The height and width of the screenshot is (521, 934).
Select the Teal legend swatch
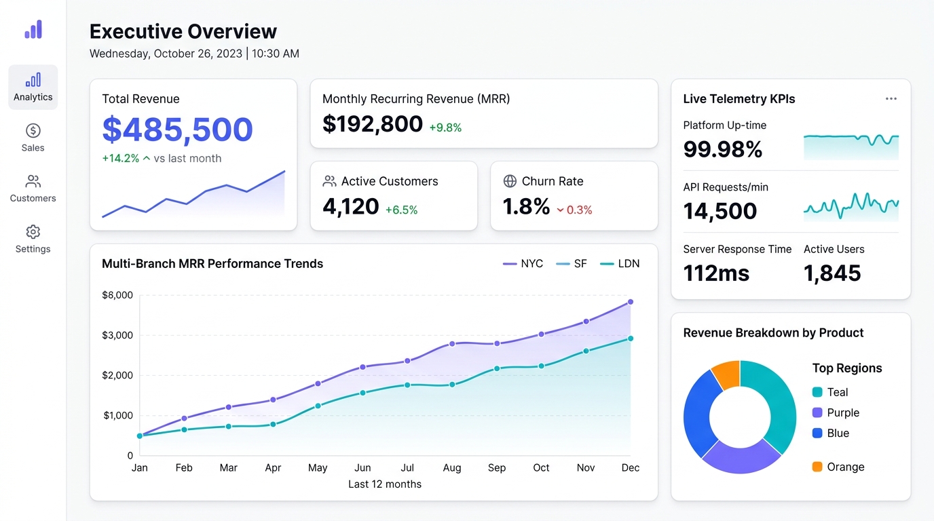[817, 392]
